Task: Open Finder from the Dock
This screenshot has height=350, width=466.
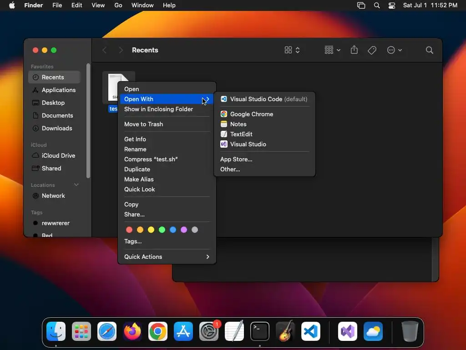Action: tap(56, 331)
